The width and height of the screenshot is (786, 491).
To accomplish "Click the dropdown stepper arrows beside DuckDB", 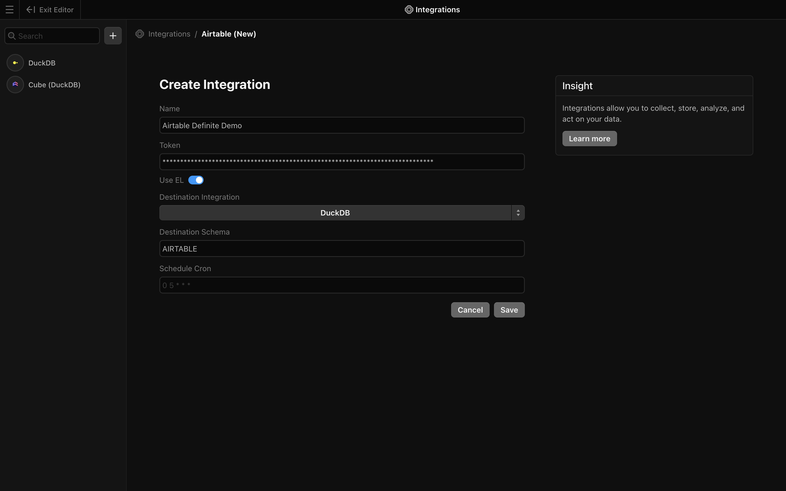I will (x=518, y=213).
